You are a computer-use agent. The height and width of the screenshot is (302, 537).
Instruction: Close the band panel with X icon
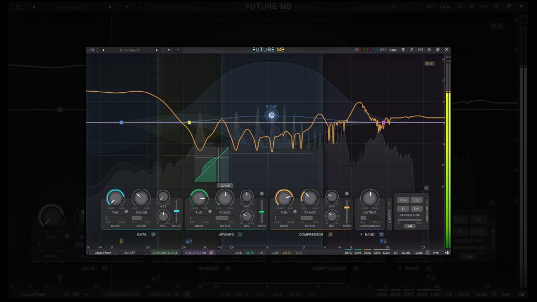pyautogui.click(x=426, y=188)
